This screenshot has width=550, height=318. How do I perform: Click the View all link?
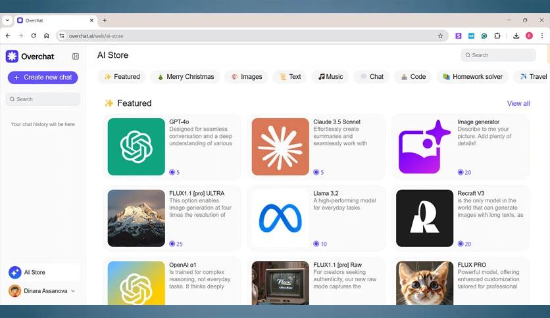(x=518, y=104)
